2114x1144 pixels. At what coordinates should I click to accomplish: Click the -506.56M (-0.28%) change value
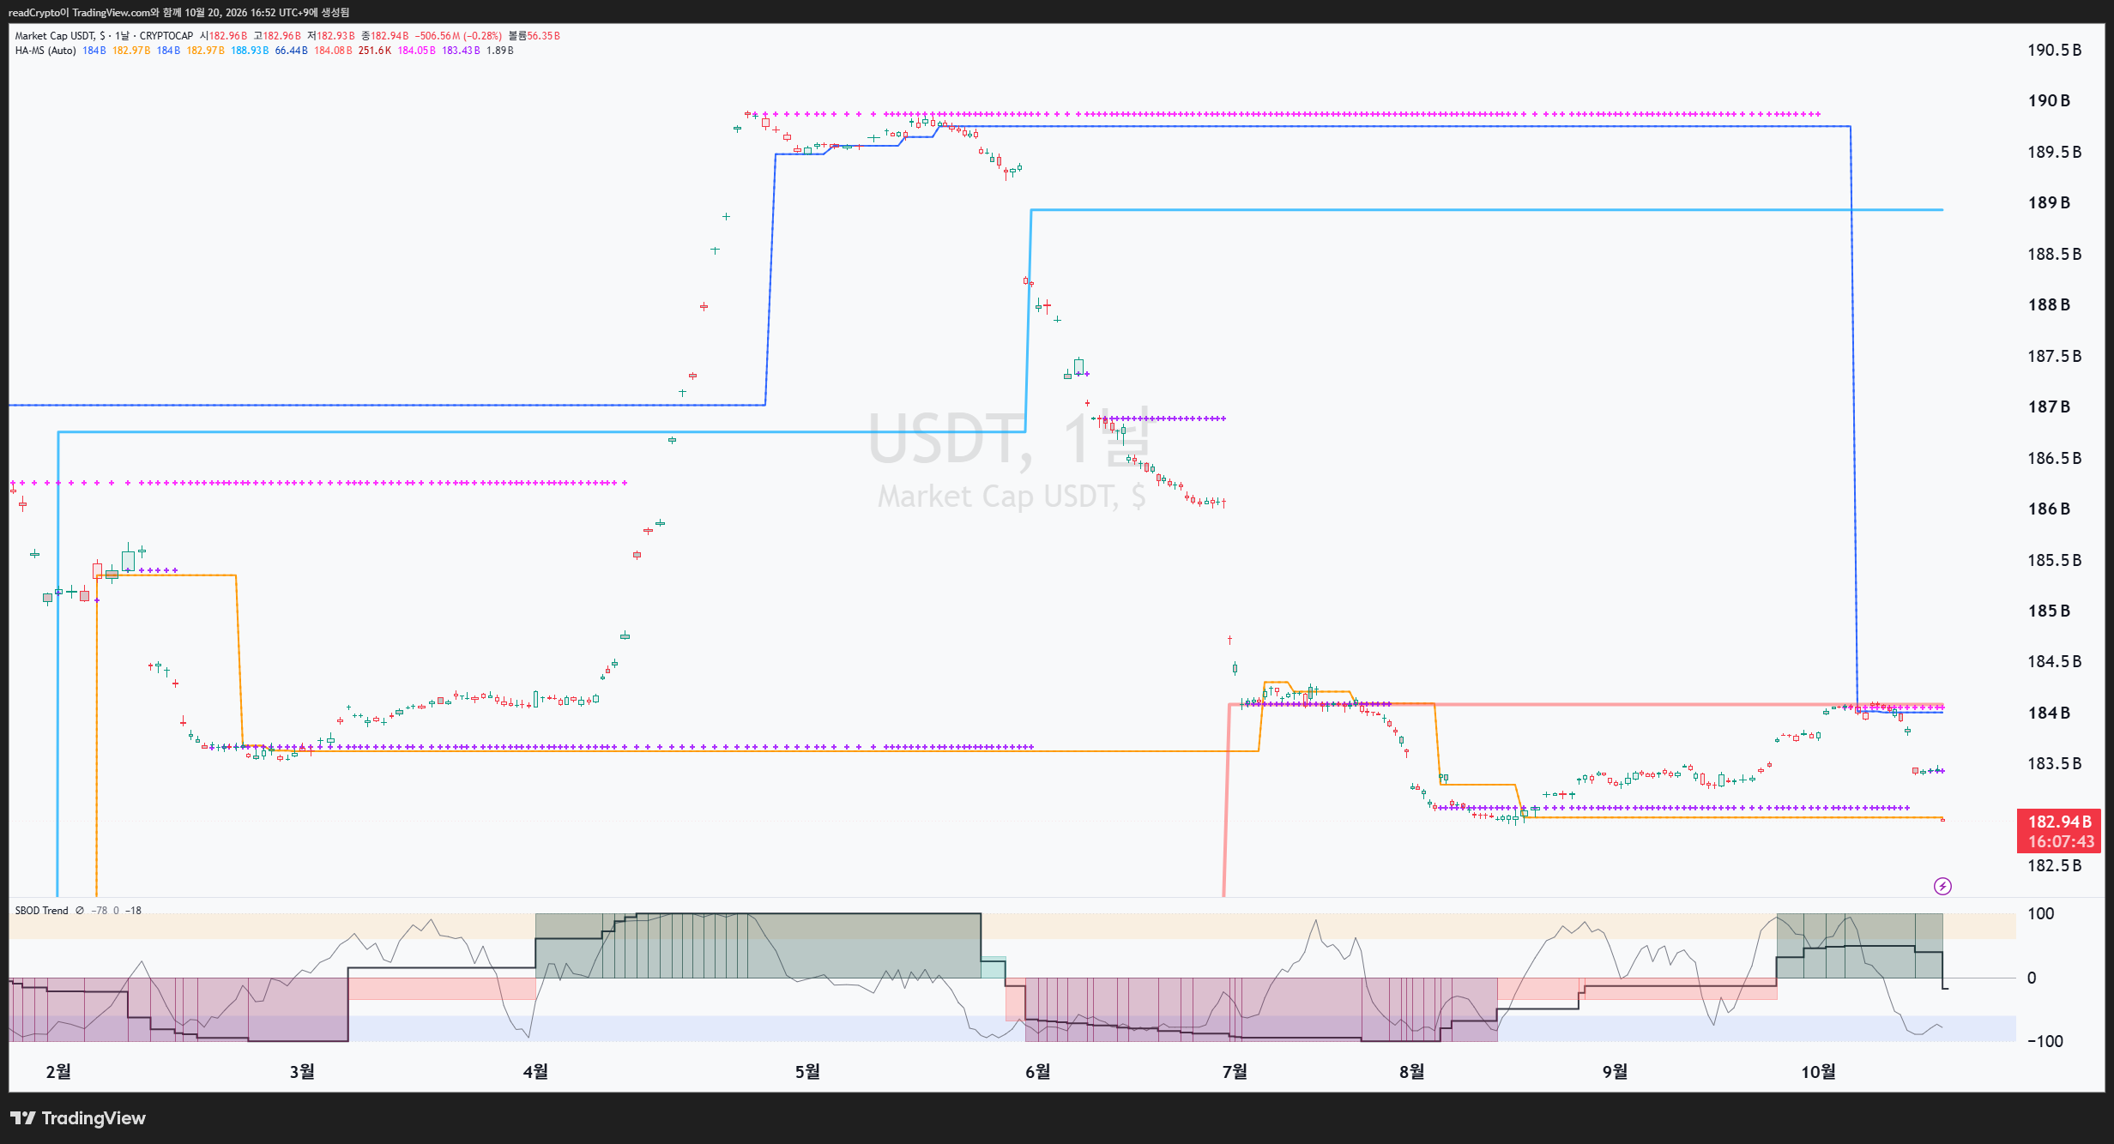coord(458,36)
